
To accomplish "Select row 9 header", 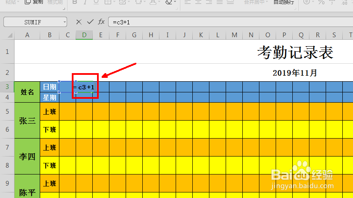I will [x=7, y=183].
